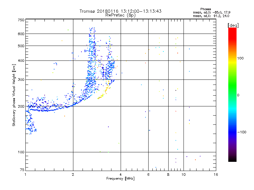Click the x-axis tick label '6'
Screen dimensions: 254x190
tap(148, 174)
